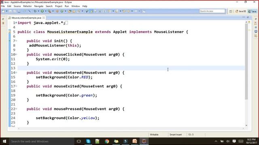Screen dimensions: 259x145
Task: Click the editor vertical scrollbar thumb
Action: (246, 62)
